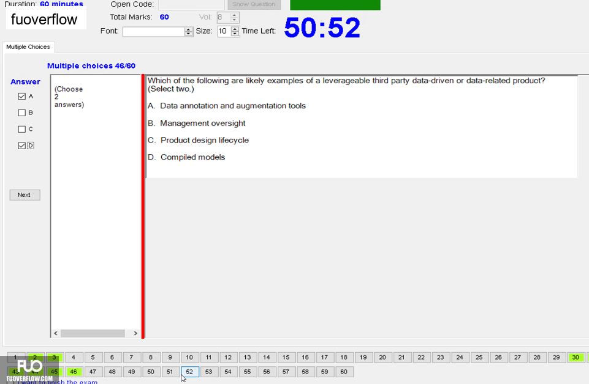
Task: Click the Next button
Action: pos(25,195)
